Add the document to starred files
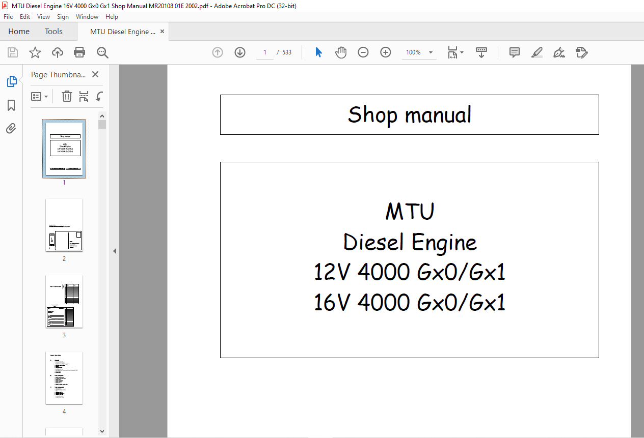 [x=35, y=52]
